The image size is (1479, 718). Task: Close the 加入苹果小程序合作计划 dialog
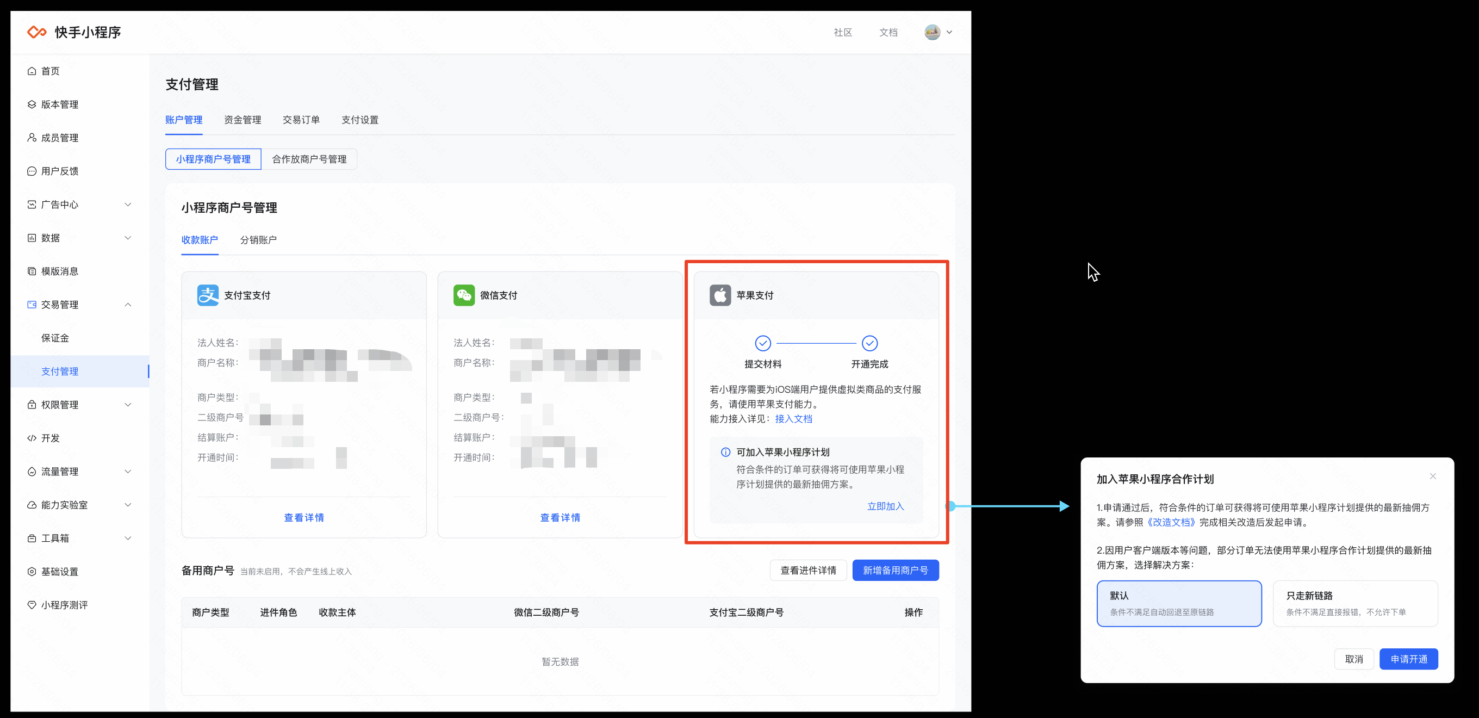click(x=1432, y=476)
